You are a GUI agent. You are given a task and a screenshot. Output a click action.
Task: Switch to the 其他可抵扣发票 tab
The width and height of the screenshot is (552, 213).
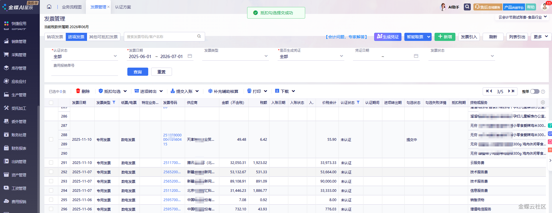104,37
